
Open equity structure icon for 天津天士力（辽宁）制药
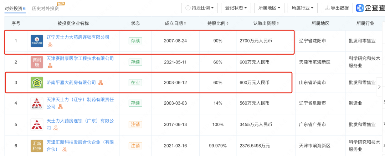tap(60, 106)
